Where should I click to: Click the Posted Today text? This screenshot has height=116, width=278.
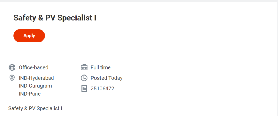click(x=106, y=78)
